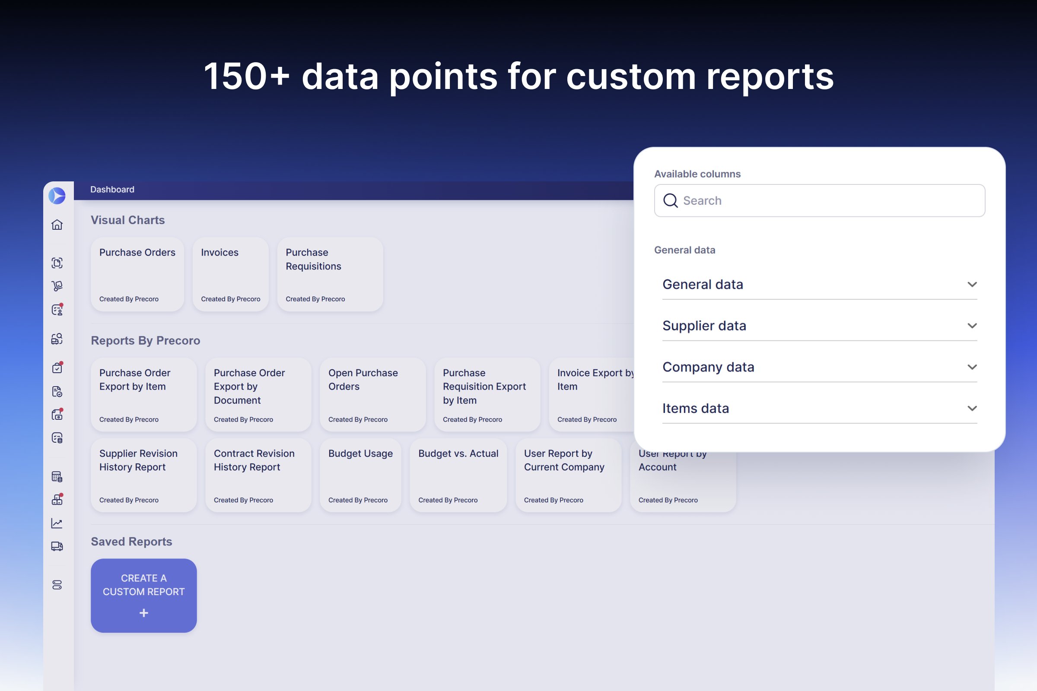The width and height of the screenshot is (1037, 691).
Task: Click the delivery truck sidebar icon
Action: click(57, 546)
